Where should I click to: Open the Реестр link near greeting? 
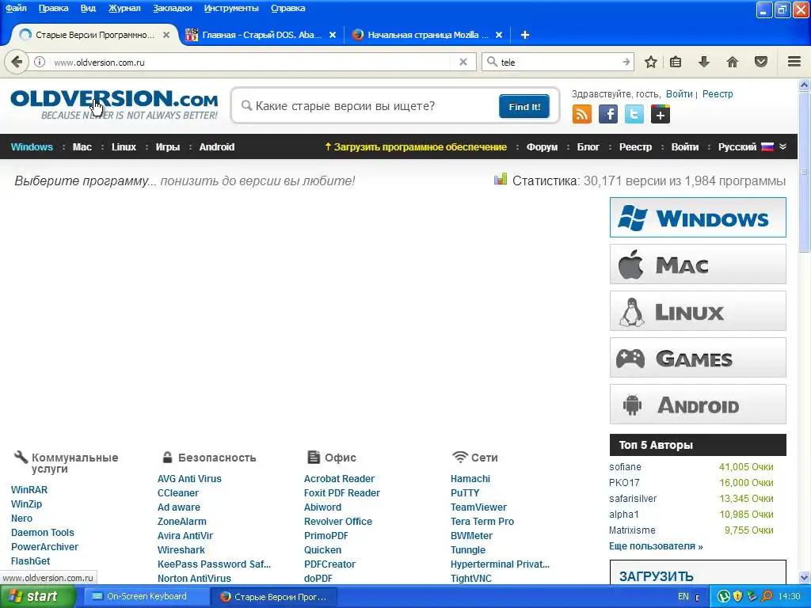(717, 94)
